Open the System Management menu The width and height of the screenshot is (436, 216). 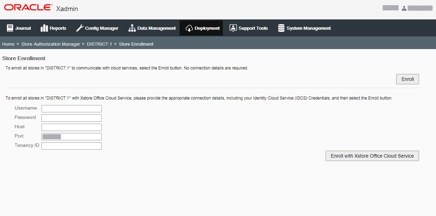pyautogui.click(x=304, y=28)
